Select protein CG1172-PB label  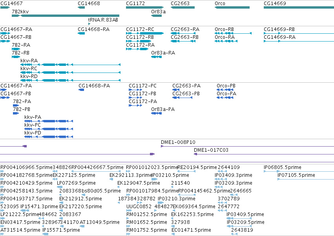click(142, 94)
